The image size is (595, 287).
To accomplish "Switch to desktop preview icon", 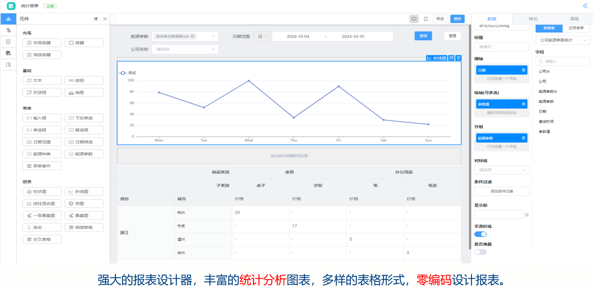I will (414, 19).
